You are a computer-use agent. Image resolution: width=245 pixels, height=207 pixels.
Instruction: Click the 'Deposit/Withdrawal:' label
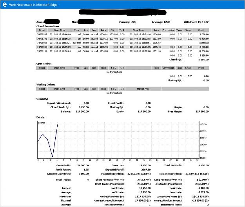(59, 103)
